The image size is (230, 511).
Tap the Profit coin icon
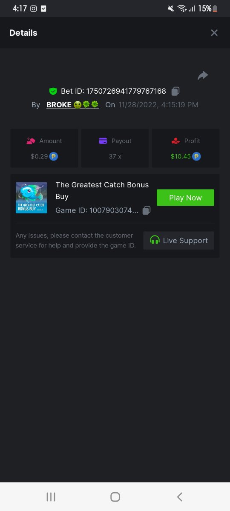[x=196, y=156]
